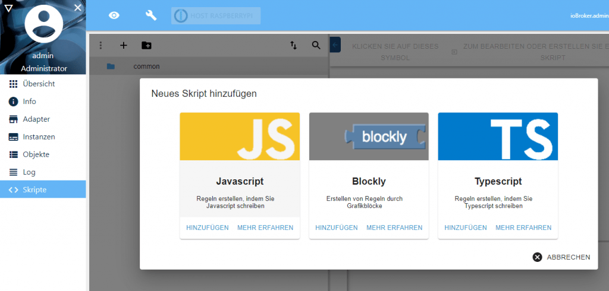Open Objekte in the sidebar
The width and height of the screenshot is (609, 291).
(43, 154)
